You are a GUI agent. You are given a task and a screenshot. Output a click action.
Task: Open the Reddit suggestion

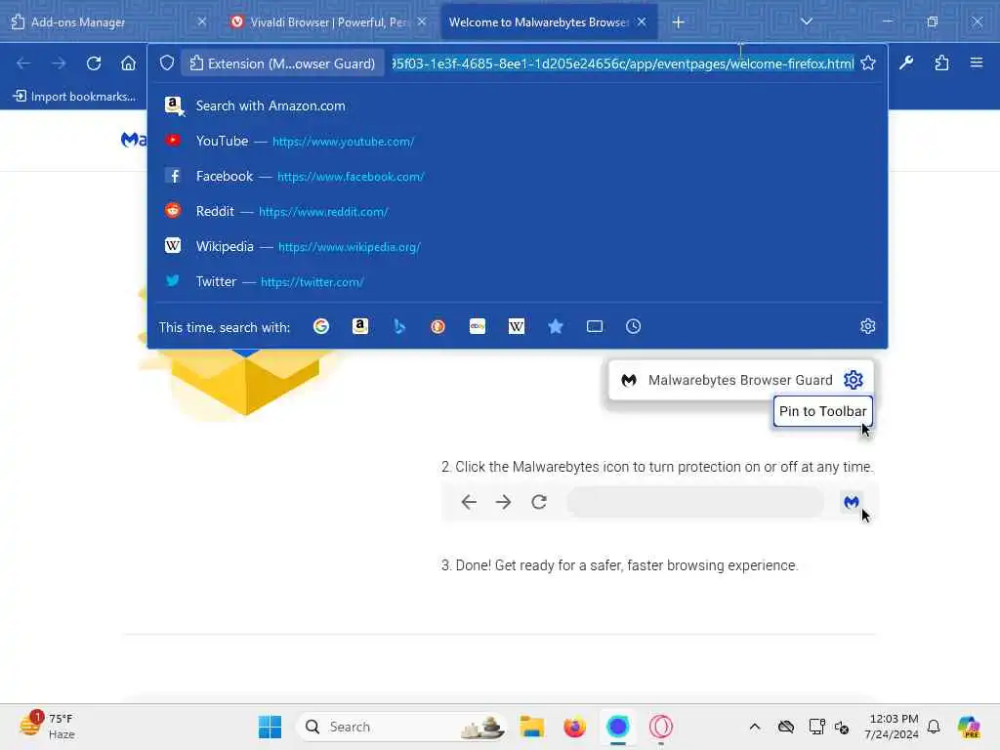pos(518,211)
